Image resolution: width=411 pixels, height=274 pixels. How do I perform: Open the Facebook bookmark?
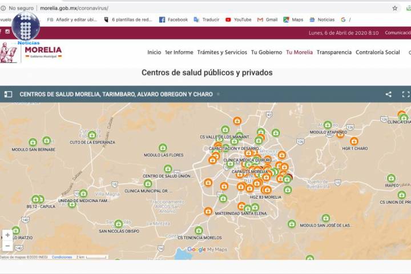(x=173, y=19)
